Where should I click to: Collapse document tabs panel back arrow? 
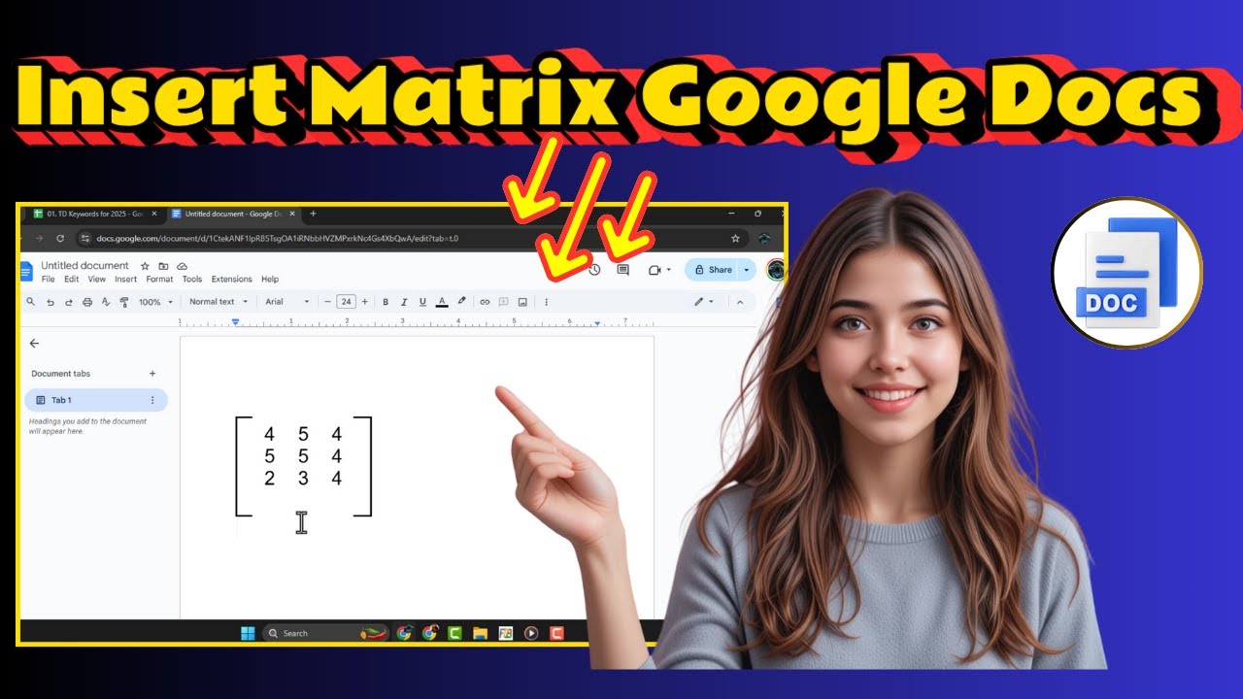click(34, 343)
